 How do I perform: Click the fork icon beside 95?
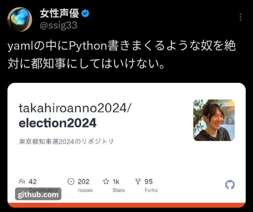click(138, 181)
